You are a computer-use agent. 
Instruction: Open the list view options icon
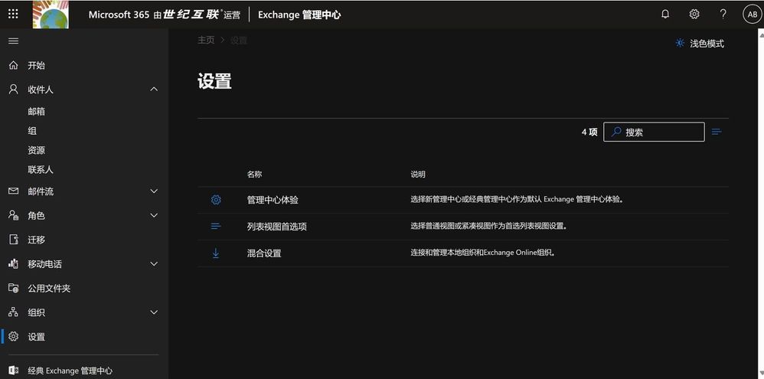[717, 132]
